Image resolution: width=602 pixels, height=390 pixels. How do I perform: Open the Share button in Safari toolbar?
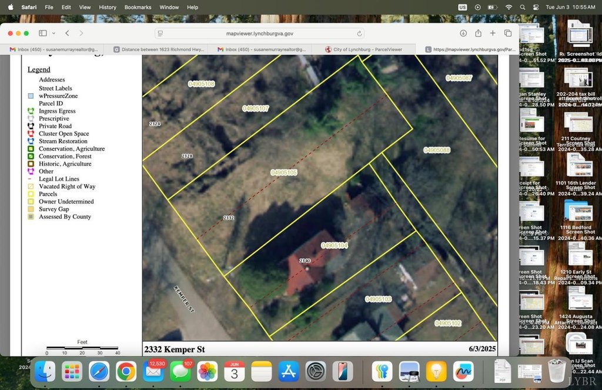[x=478, y=33]
